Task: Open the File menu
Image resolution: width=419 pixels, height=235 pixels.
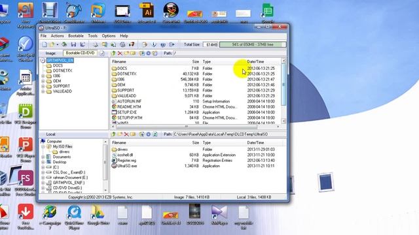Action: tap(43, 36)
